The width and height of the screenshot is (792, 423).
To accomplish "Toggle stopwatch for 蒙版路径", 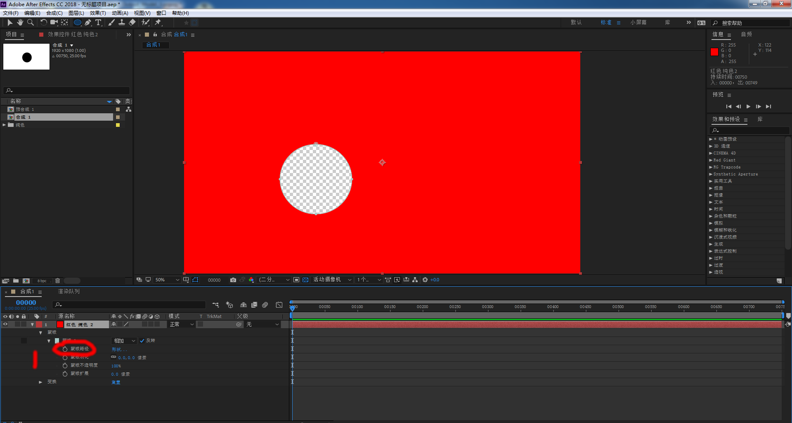I will coord(65,349).
